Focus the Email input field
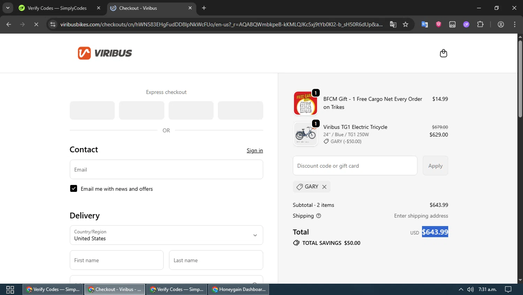Viewport: 523px width, 295px height. coord(166,170)
